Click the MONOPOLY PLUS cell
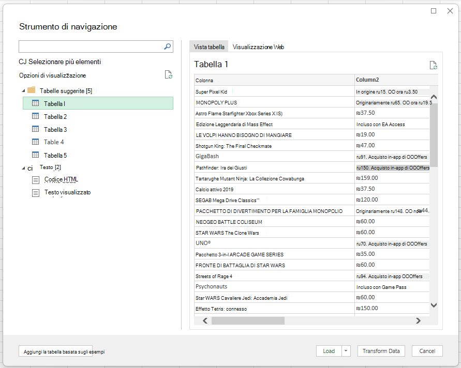The height and width of the screenshot is (368, 461). coord(274,102)
